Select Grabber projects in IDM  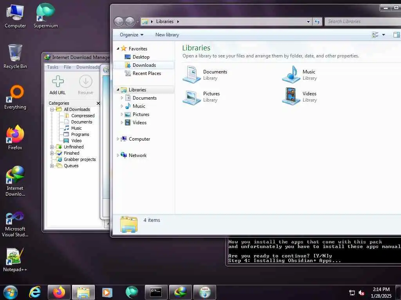click(x=79, y=159)
